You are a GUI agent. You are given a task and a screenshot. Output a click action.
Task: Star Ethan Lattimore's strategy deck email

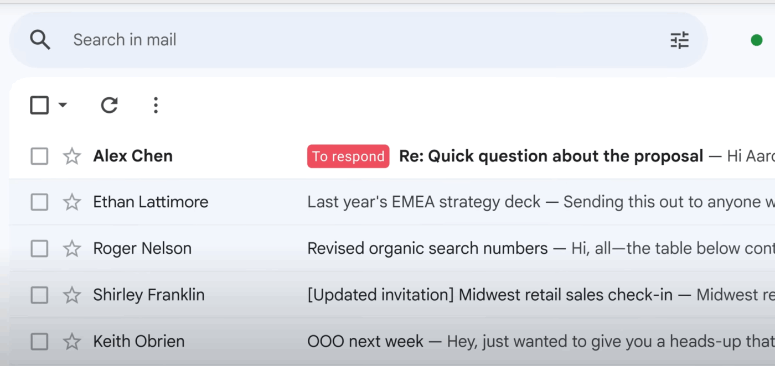pos(71,202)
